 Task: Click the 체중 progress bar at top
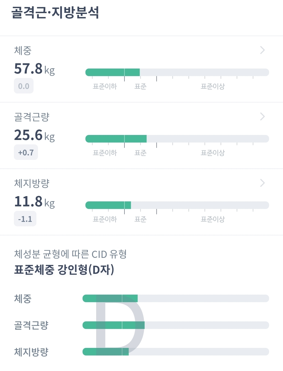click(177, 72)
